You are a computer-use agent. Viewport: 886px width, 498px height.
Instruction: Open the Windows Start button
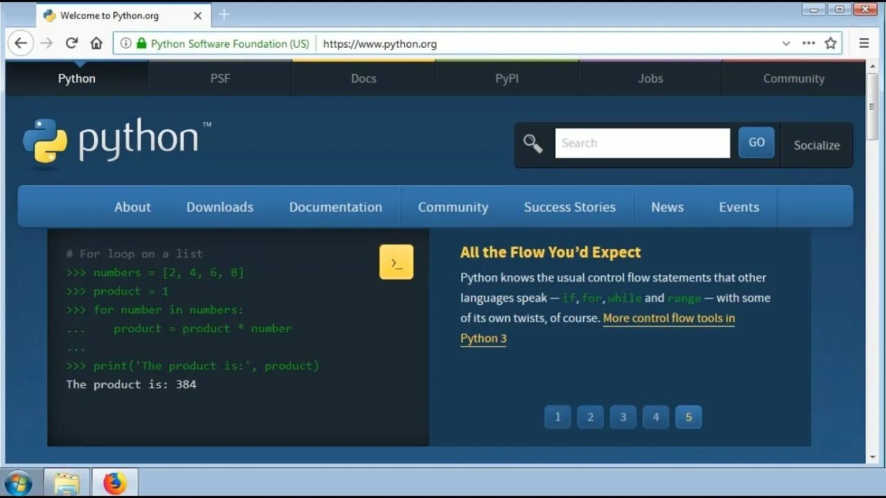[x=18, y=482]
